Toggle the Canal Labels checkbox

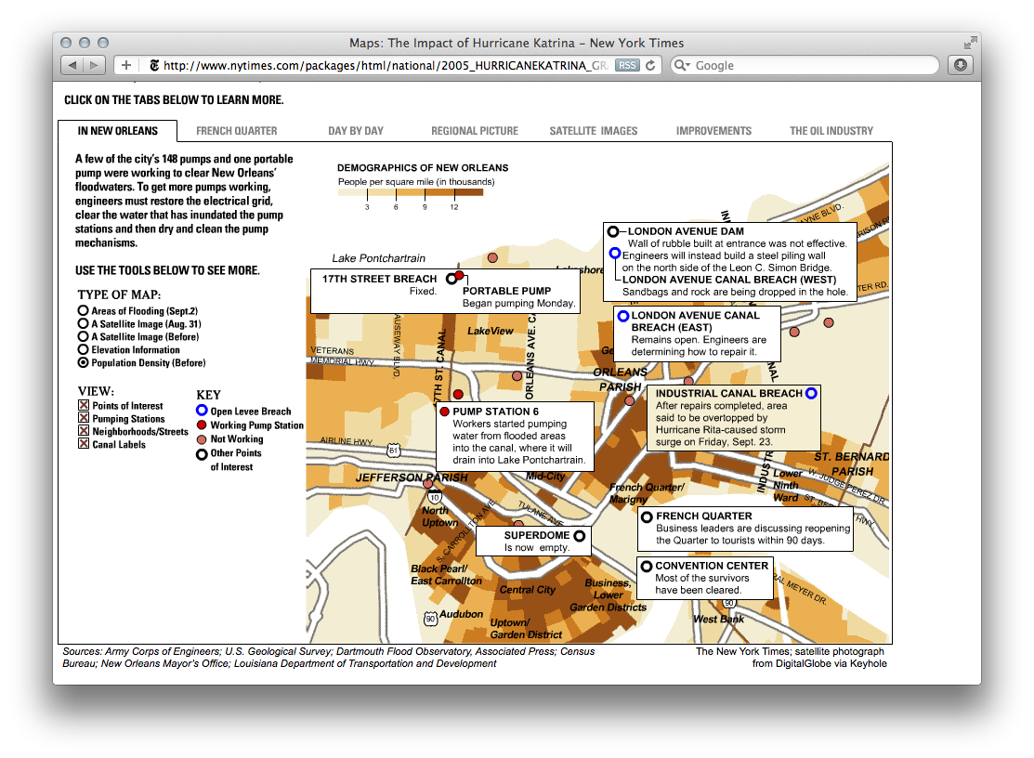coord(84,445)
